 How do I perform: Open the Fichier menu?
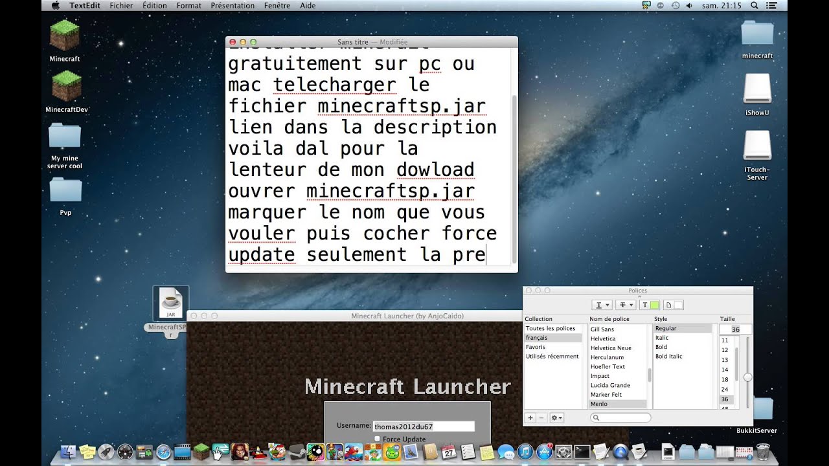[122, 5]
